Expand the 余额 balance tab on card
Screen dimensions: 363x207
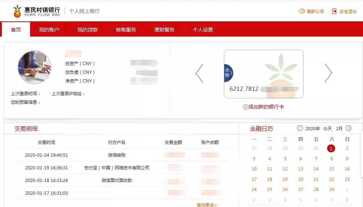[228, 73]
